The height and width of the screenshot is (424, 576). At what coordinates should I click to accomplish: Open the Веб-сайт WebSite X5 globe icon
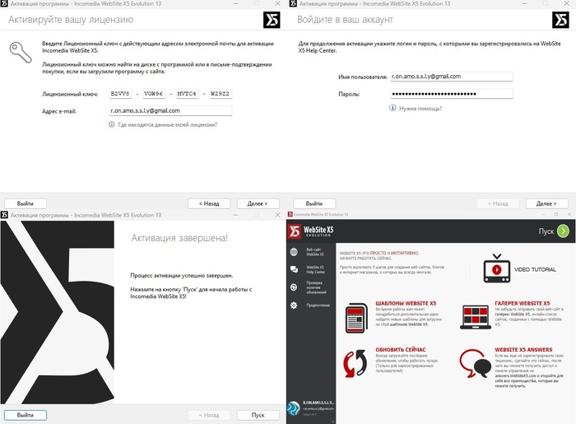[x=294, y=252]
